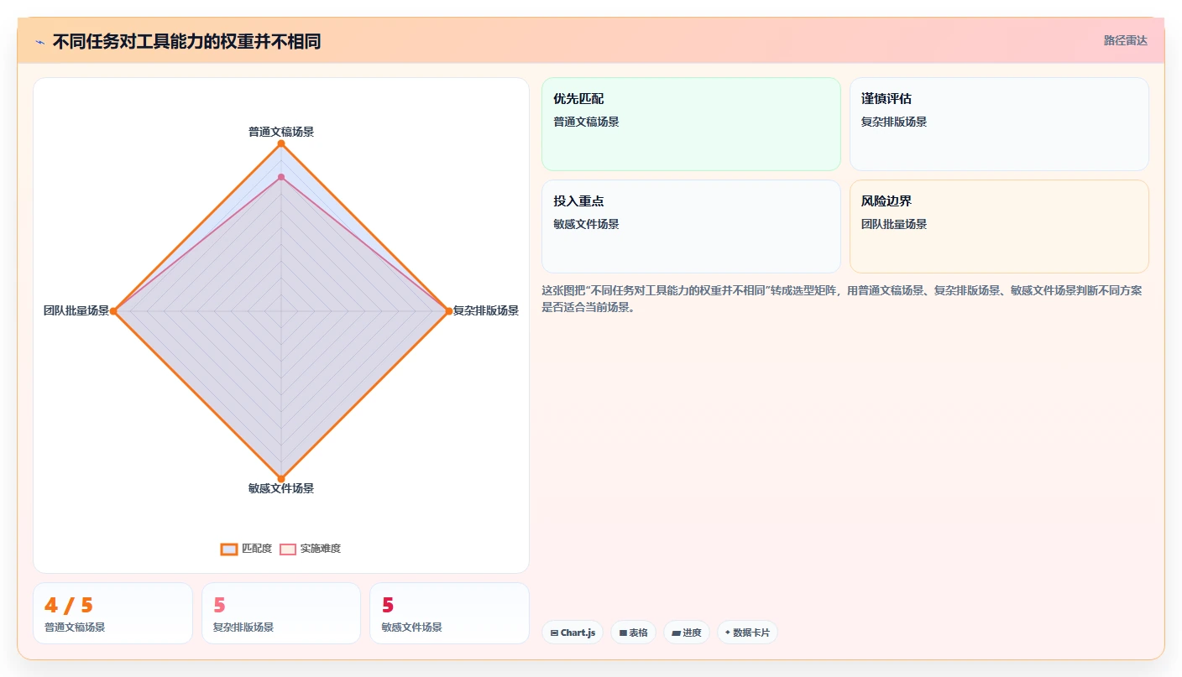
Task: Click the header title 不同任务对工具能力的权重并不相同
Action: [x=186, y=42]
